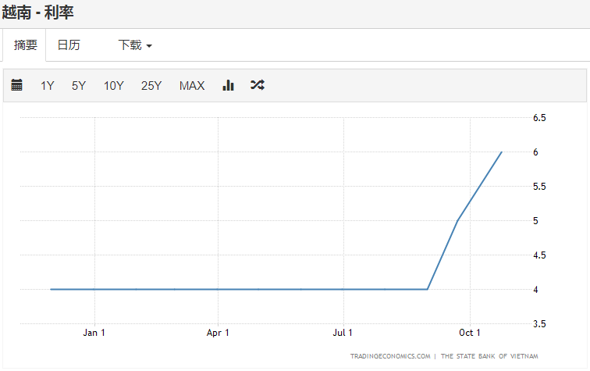This screenshot has height=371, width=590.
Task: Click the Jul 1 axis label
Action: [x=343, y=333]
